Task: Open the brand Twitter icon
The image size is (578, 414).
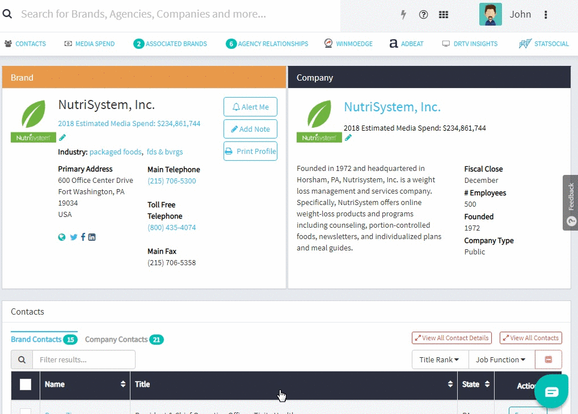Action: click(x=74, y=237)
